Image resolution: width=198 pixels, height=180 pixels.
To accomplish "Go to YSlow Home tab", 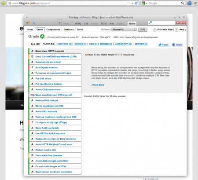I will point(30,29).
